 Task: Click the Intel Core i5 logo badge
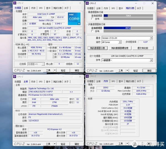point(74,19)
